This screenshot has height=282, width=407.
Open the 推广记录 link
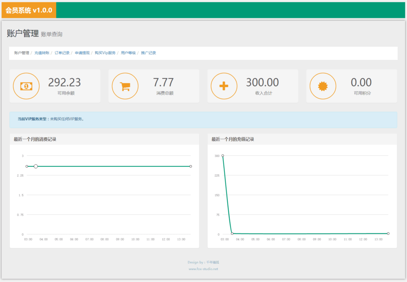pyautogui.click(x=149, y=53)
